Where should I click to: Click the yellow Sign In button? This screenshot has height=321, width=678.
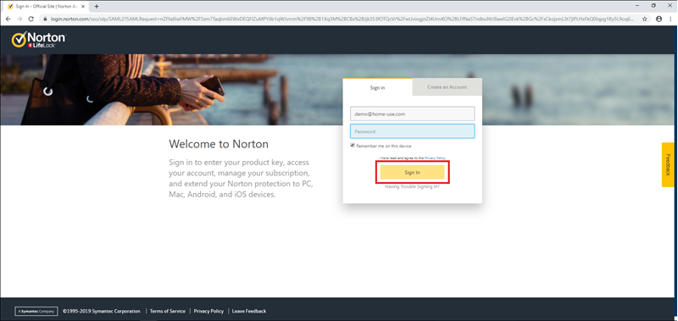412,173
